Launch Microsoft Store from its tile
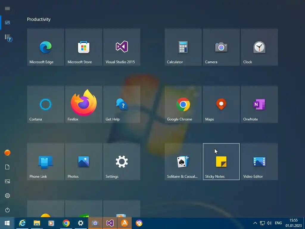Viewport: 305px width, 229px height. pyautogui.click(x=84, y=47)
